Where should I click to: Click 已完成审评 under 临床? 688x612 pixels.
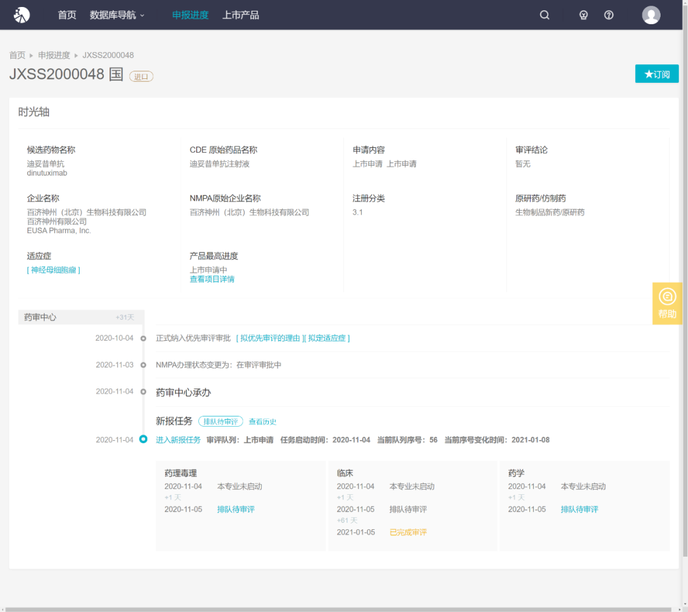[408, 532]
